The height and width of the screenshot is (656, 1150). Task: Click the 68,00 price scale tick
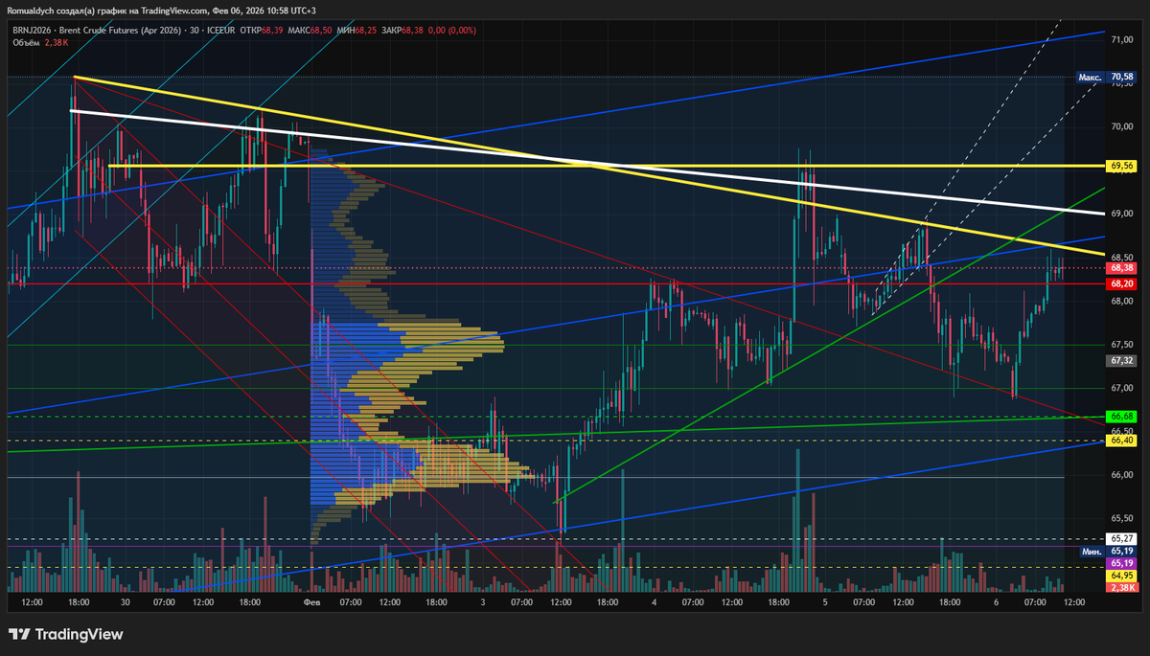(1122, 301)
